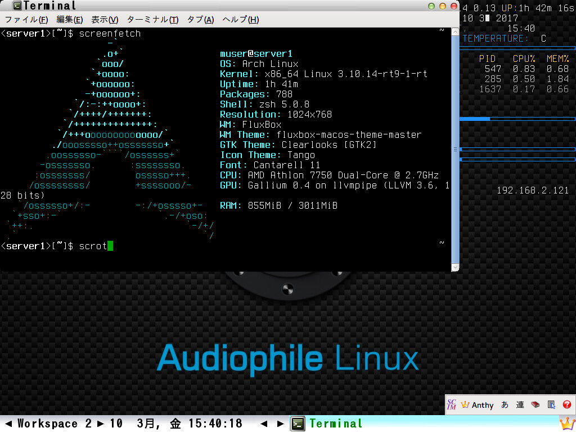This screenshot has height=432, width=576.
Task: Click the terminal vertical scrollbar thumb
Action: (455, 150)
